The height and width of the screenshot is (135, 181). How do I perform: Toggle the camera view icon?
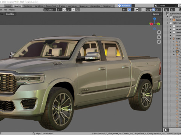click(x=159, y=42)
